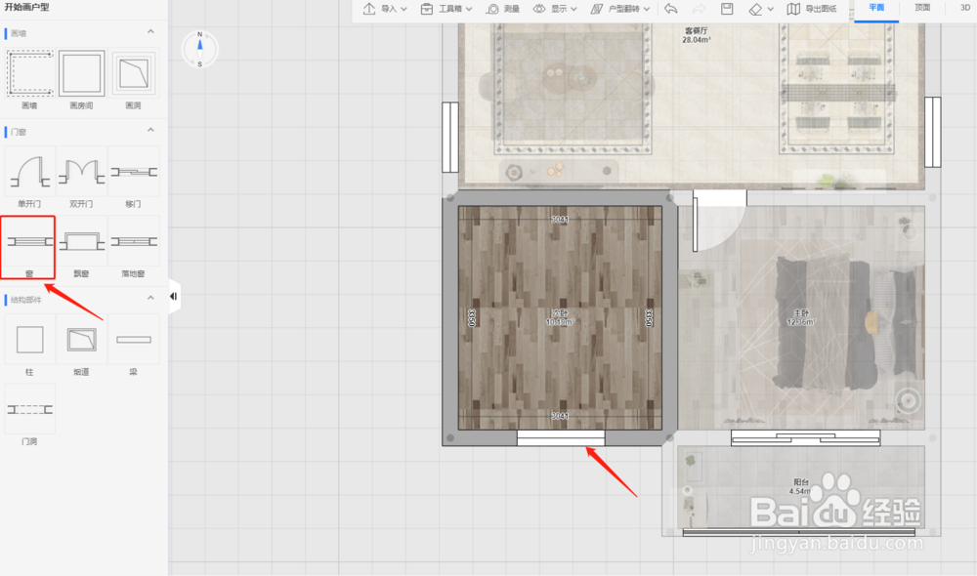Select the swing door of 主卧

coord(720,221)
